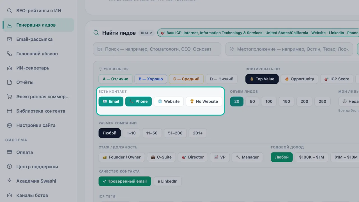This screenshot has width=359, height=202.
Task: Disable the Phone contact filter
Action: coord(139,101)
